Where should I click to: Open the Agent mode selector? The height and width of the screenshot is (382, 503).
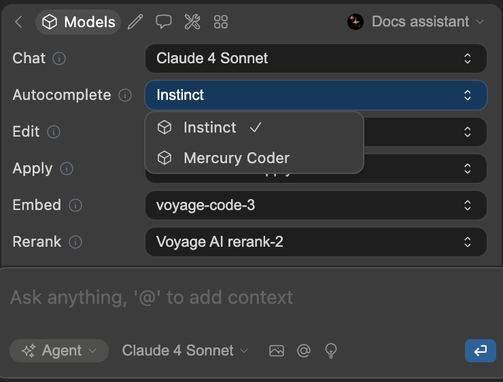click(59, 351)
